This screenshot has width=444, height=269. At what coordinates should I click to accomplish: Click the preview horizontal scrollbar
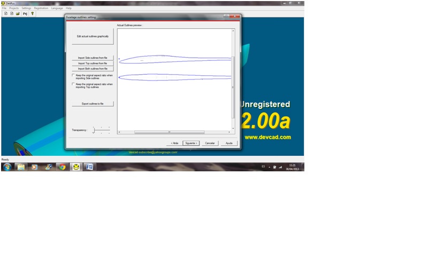pos(169,132)
